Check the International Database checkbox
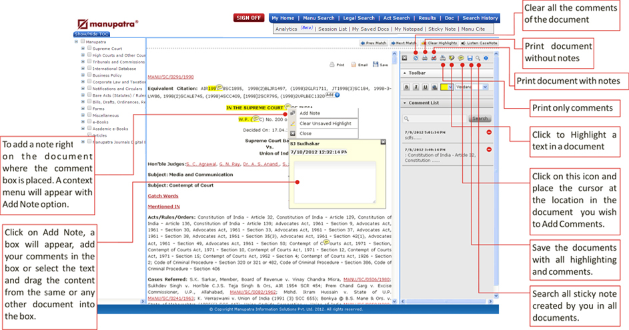Screen dimensions: 629x330 tap(89, 68)
